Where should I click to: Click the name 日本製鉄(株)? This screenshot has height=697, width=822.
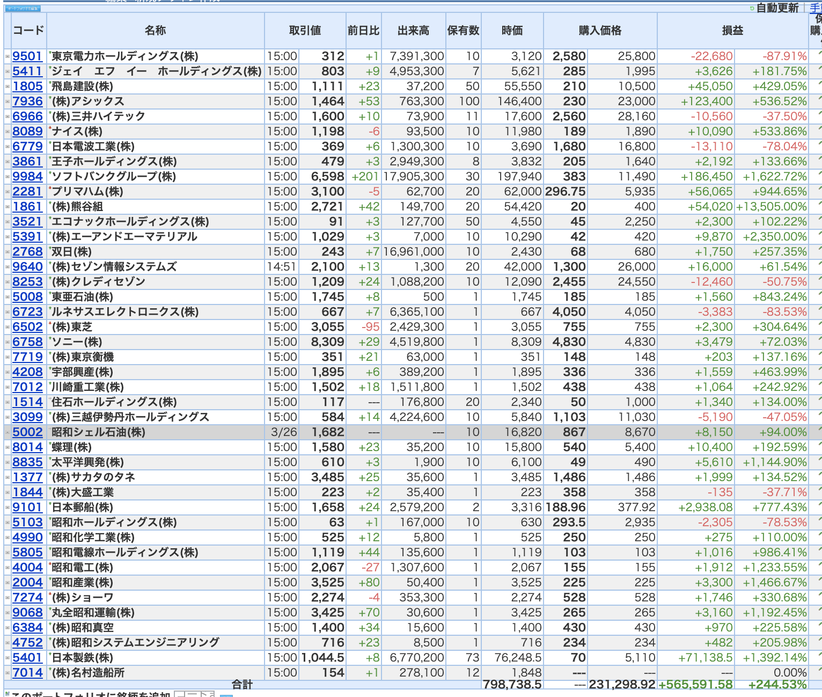point(83,658)
